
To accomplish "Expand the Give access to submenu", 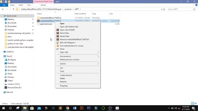I will pyautogui.click(x=78, y=56).
